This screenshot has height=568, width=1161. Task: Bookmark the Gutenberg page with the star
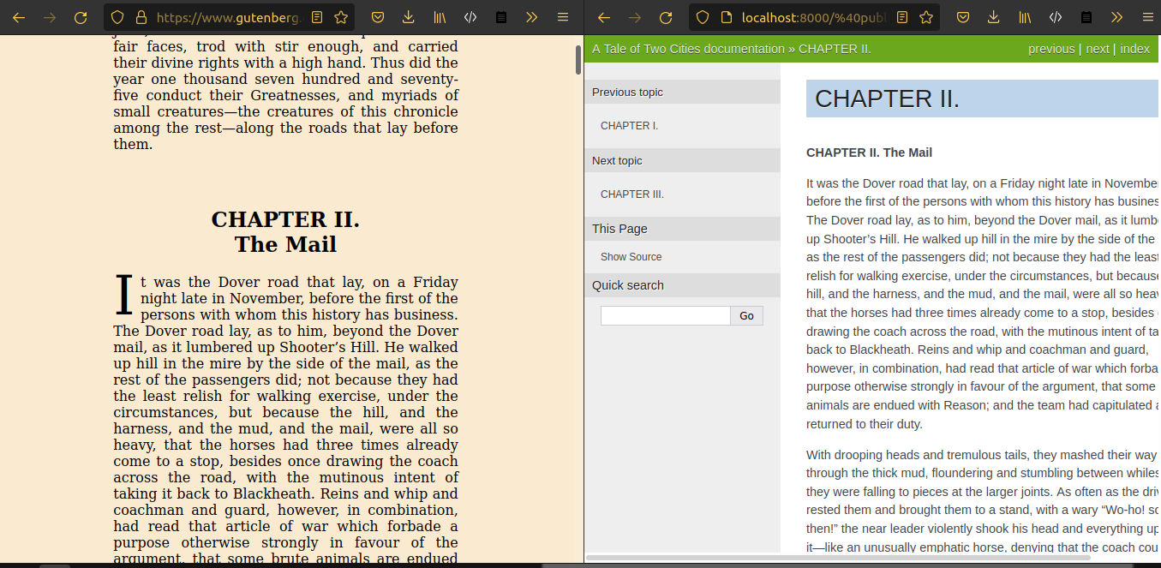(x=340, y=17)
